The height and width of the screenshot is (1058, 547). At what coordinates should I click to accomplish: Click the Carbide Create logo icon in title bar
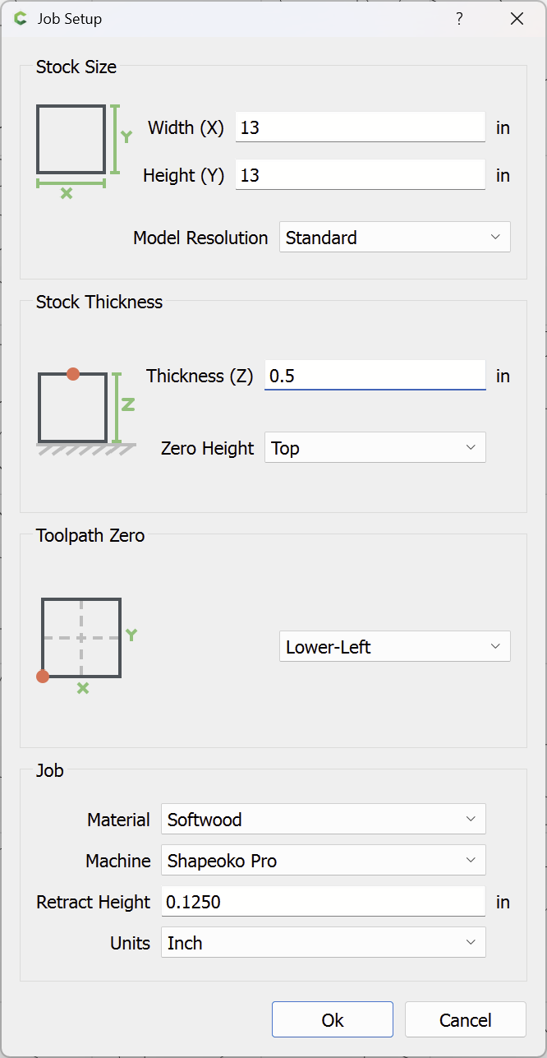pos(21,19)
